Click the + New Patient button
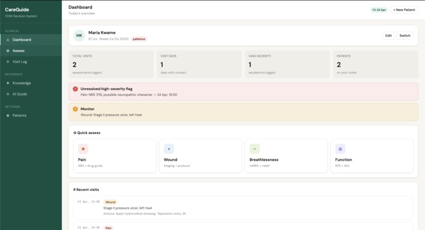This screenshot has height=230, width=425. coord(404,10)
